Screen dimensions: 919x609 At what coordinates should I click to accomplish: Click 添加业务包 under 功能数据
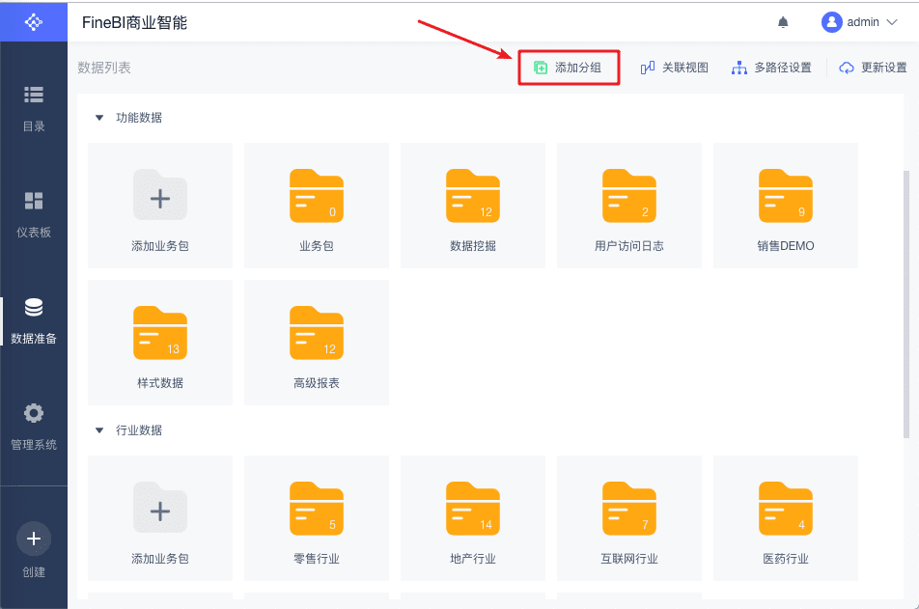(x=160, y=206)
